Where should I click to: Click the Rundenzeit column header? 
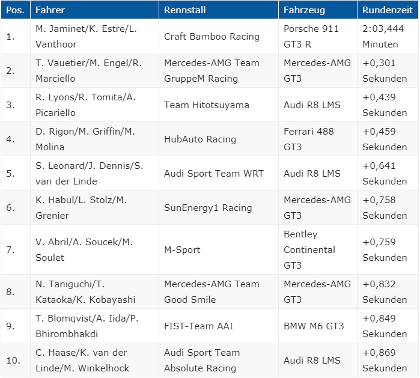[388, 10]
